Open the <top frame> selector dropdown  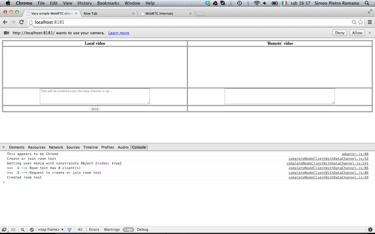(50, 230)
